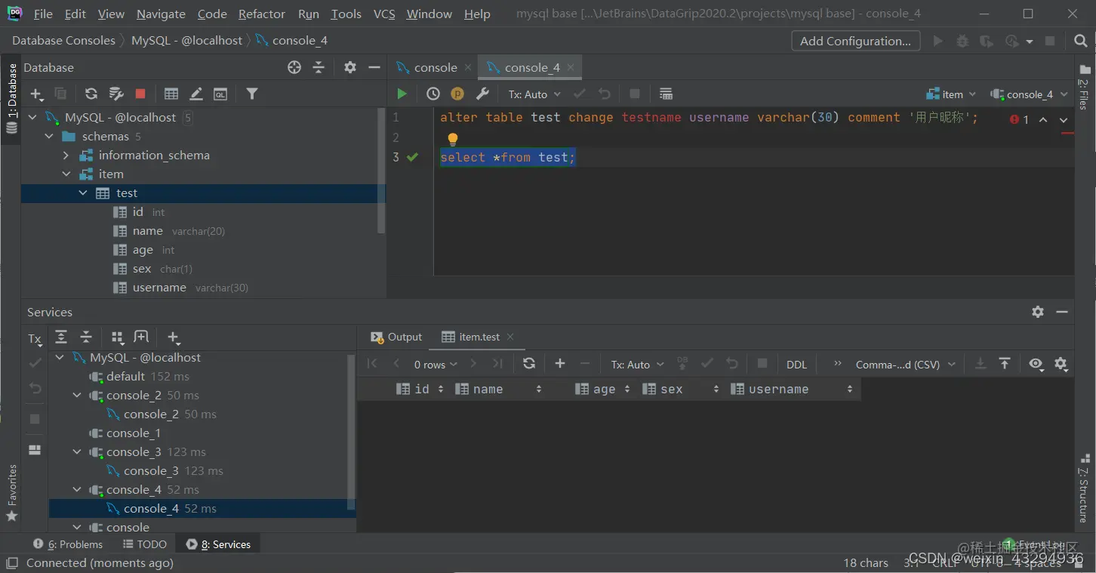This screenshot has height=573, width=1096.
Task: Open Services panel gear options
Action: tap(1038, 312)
